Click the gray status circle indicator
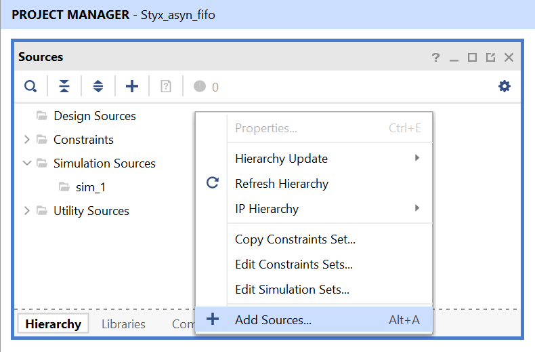 tap(199, 87)
